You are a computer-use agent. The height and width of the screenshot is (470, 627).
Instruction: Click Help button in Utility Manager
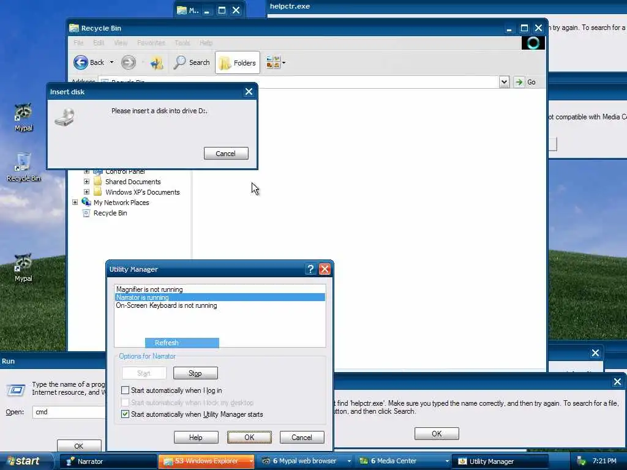tap(196, 437)
